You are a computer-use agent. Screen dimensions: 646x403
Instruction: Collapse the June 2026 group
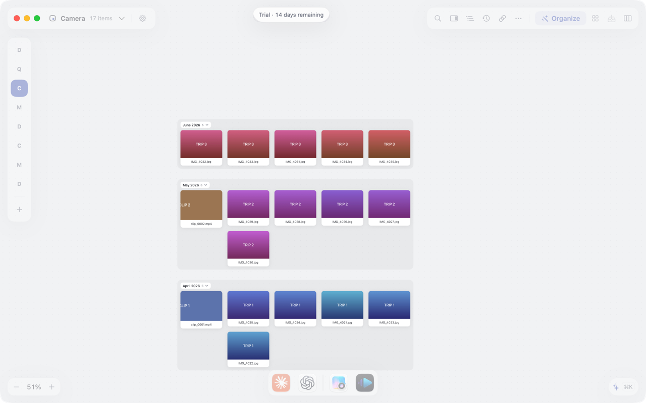(207, 125)
